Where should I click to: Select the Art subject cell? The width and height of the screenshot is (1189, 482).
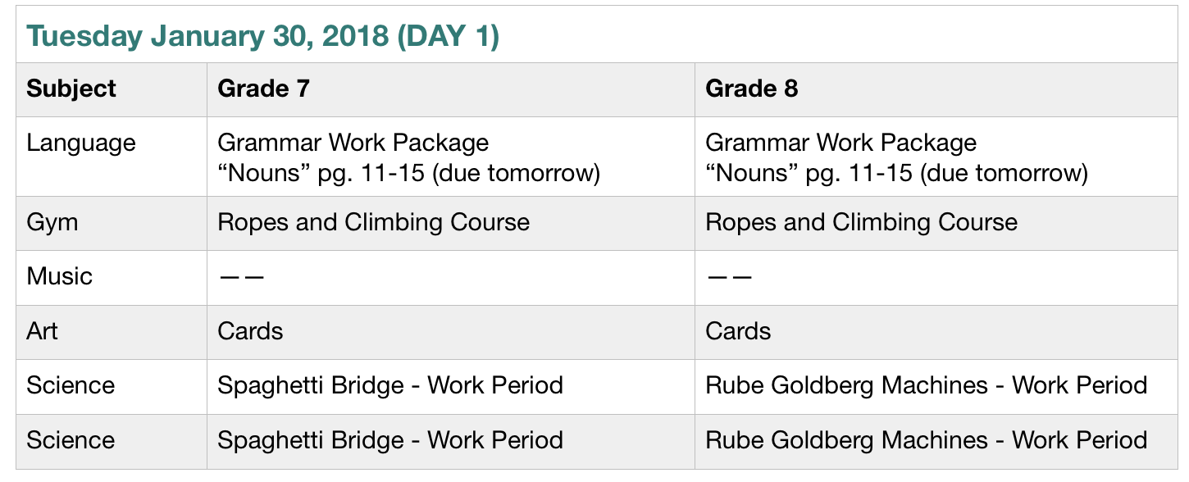click(x=43, y=331)
